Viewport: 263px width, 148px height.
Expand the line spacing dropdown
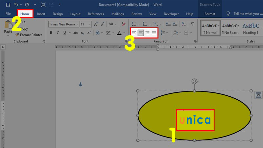tap(167, 33)
